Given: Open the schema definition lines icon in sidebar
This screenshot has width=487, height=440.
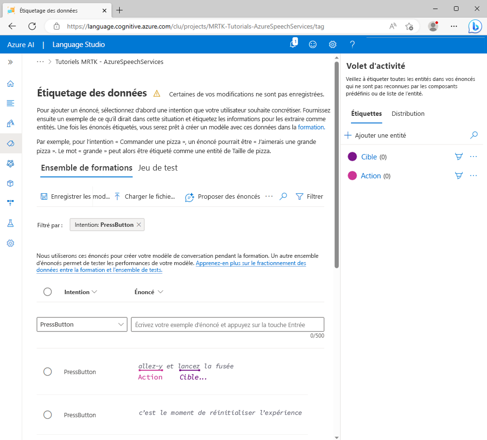Looking at the screenshot, I should 10,103.
